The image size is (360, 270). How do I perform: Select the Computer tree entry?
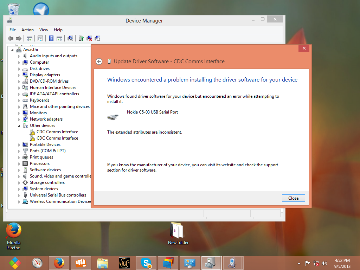39,62
